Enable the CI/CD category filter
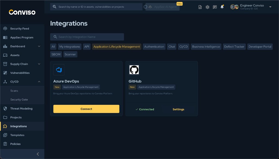Viewport: 279px width, 159px height. click(x=183, y=47)
